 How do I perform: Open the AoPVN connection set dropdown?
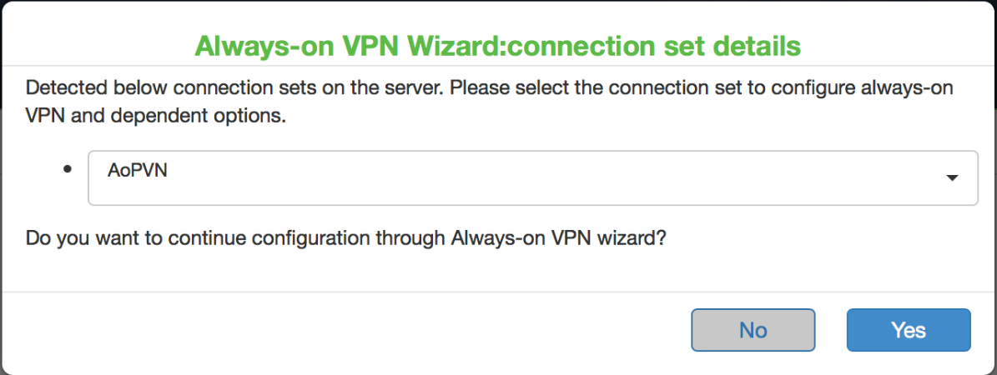[532, 177]
